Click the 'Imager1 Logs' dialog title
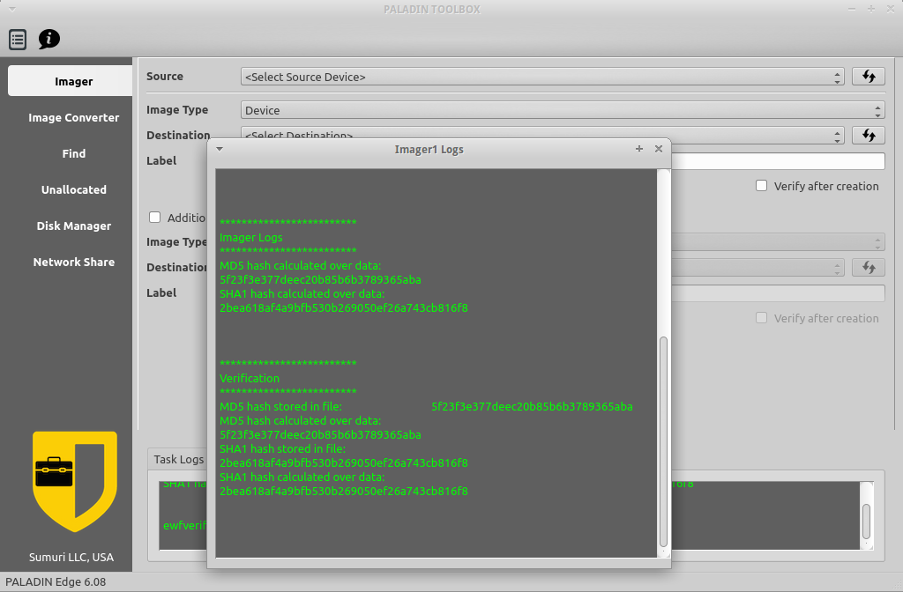 point(429,150)
